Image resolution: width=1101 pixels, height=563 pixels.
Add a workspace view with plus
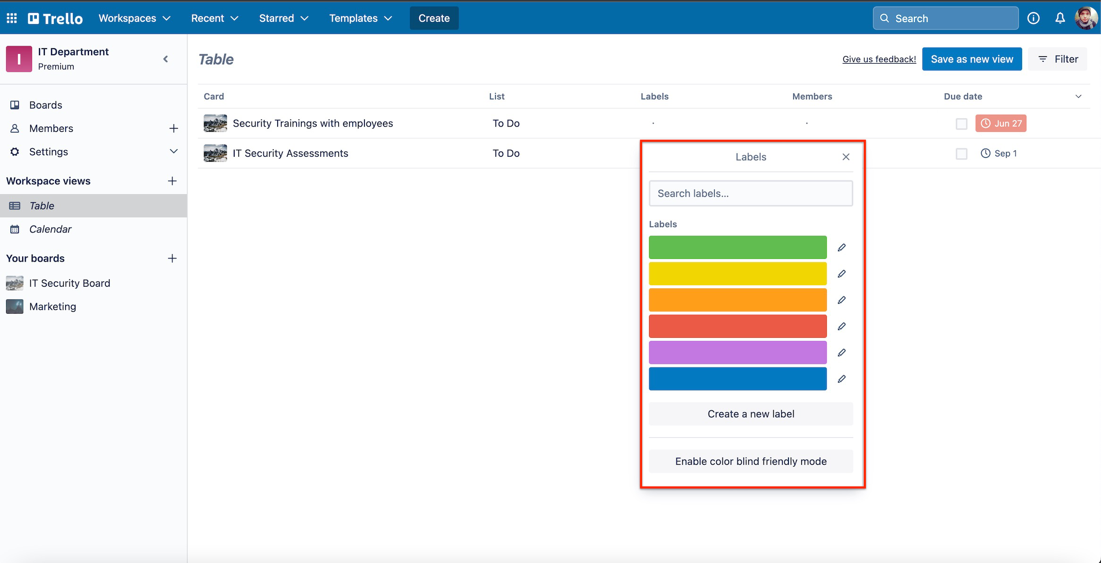(x=172, y=181)
